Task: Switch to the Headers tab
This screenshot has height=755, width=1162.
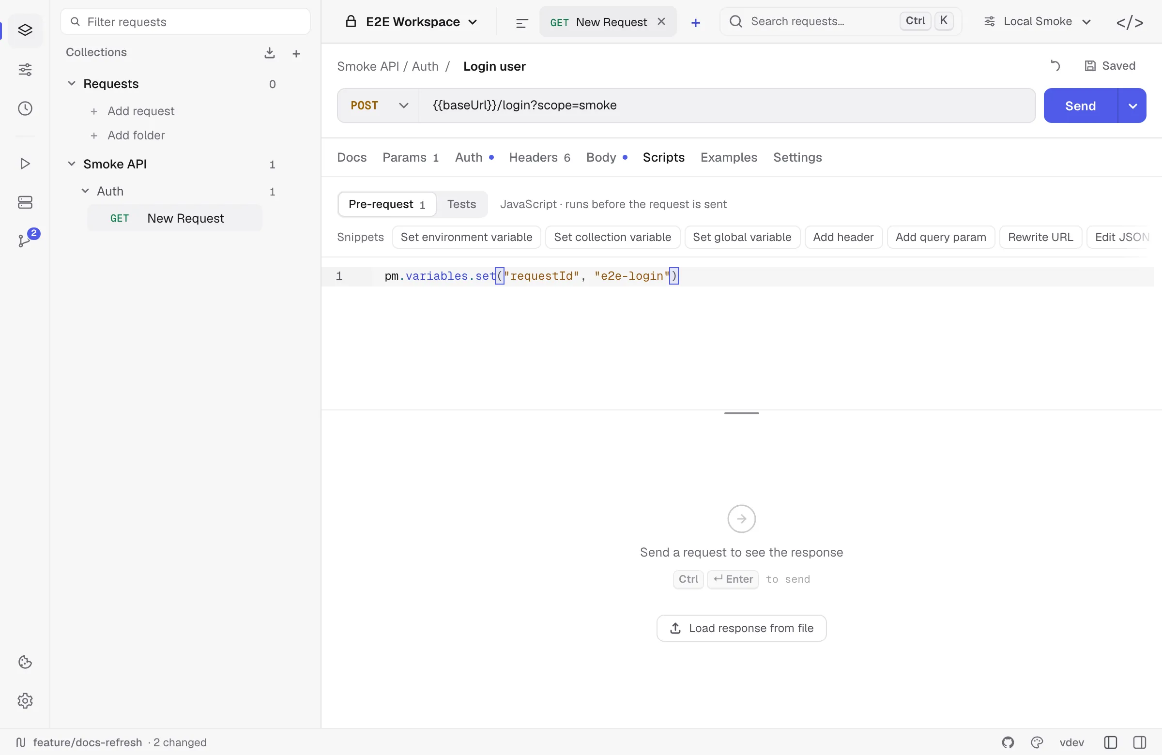Action: coord(539,157)
